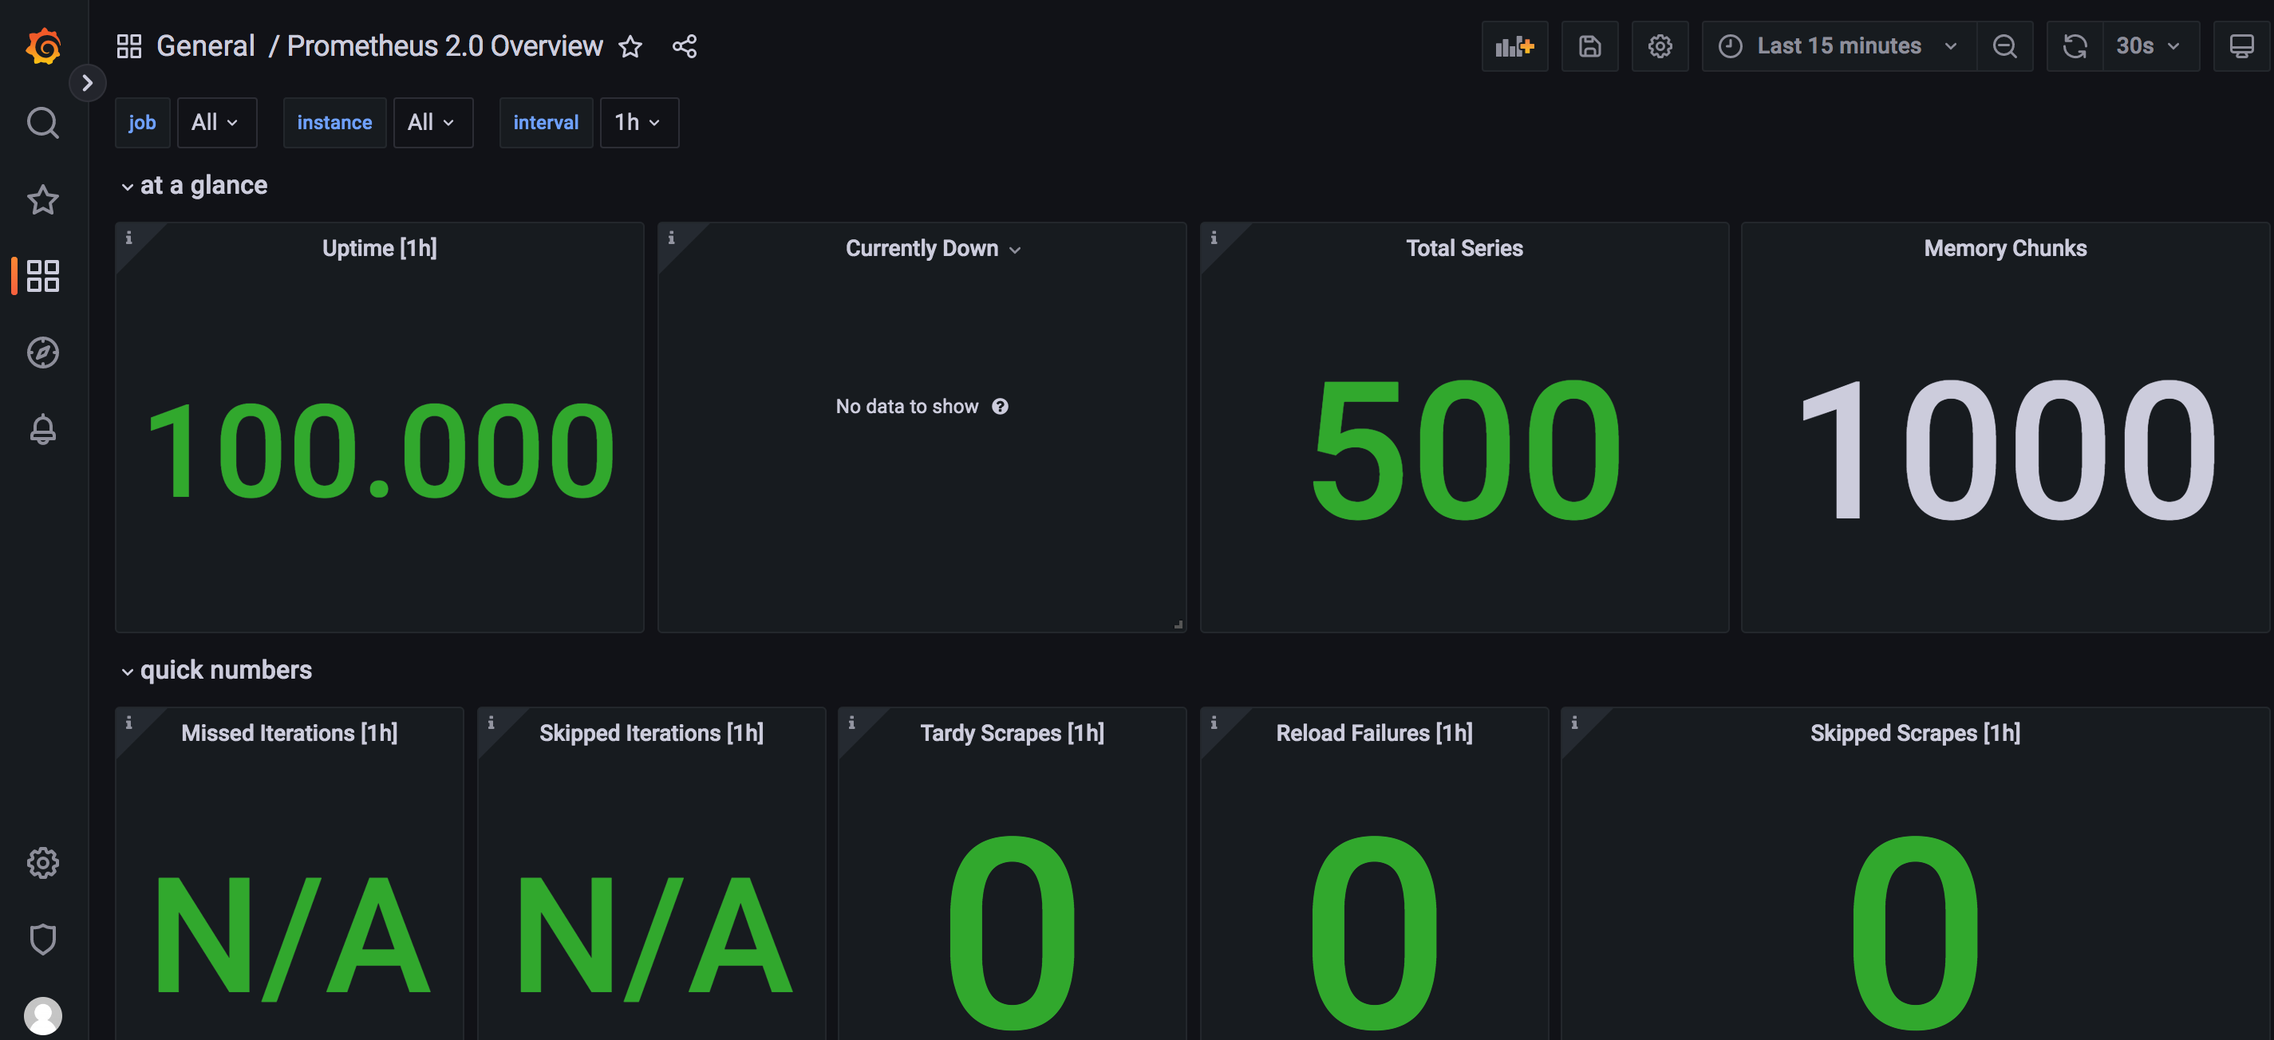Open the Explore compass icon
The width and height of the screenshot is (2274, 1040).
(42, 353)
